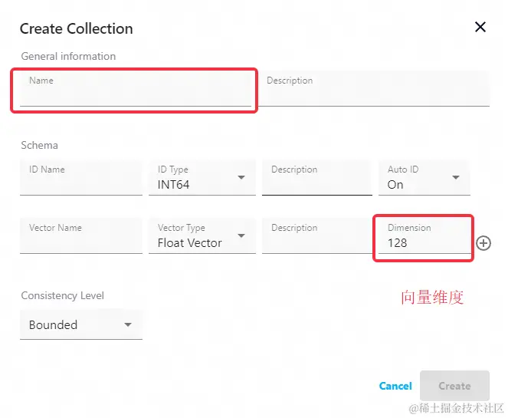
Task: Click the vector row Description field
Action: 317,235
